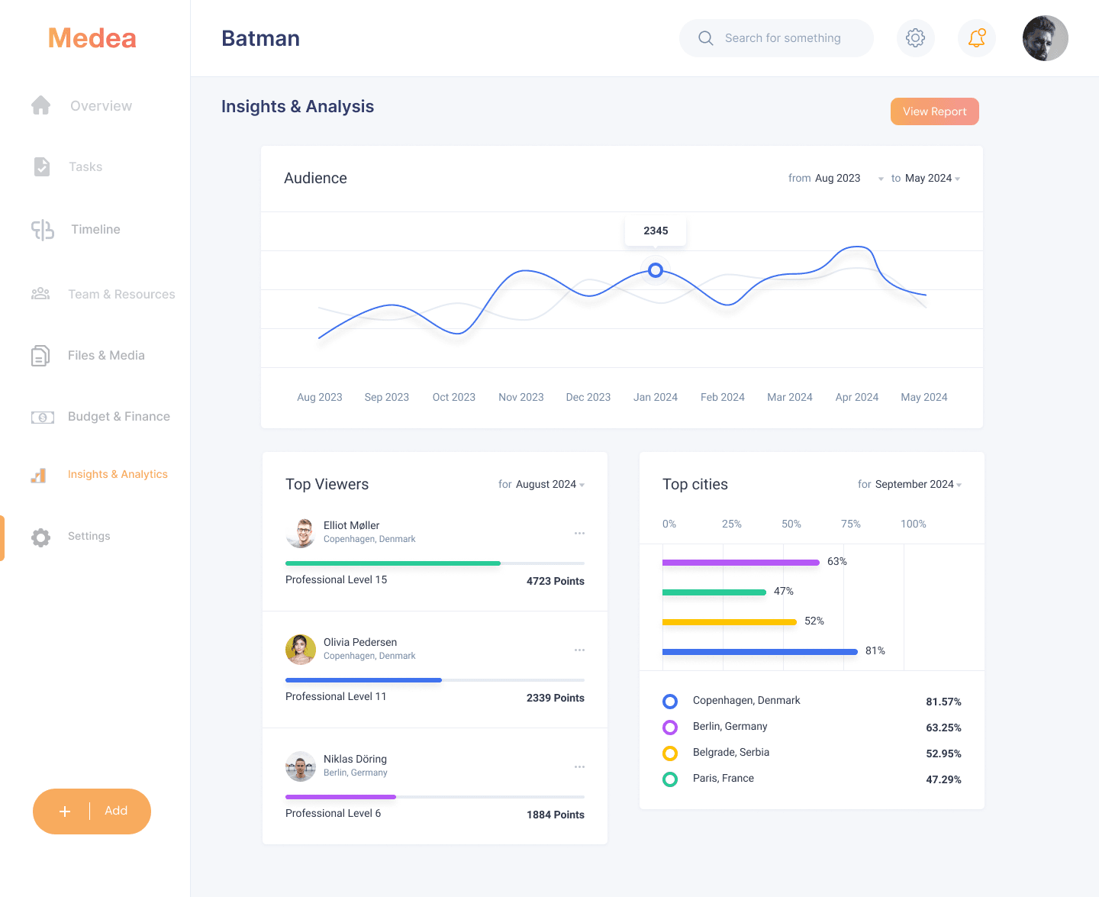The image size is (1099, 897).
Task: Click the Timeline sidebar icon
Action: click(43, 229)
